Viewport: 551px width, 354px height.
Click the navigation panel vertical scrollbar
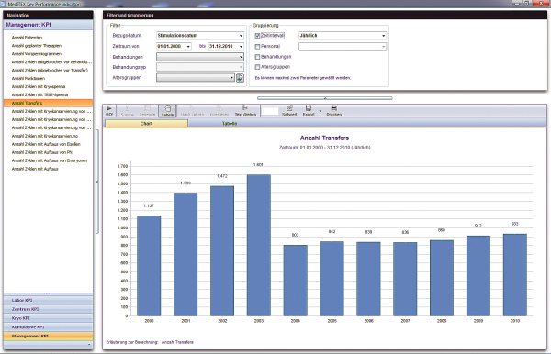(97, 182)
